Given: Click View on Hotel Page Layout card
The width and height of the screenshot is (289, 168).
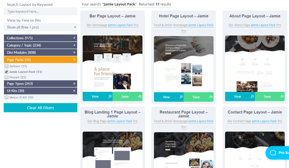Looking at the screenshot, I should pyautogui.click(x=169, y=97).
